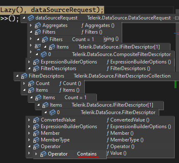The height and width of the screenshot is (163, 179).
Task: Click the ƒ FilterDescriptors () value
Action: pyautogui.click(x=129, y=68)
